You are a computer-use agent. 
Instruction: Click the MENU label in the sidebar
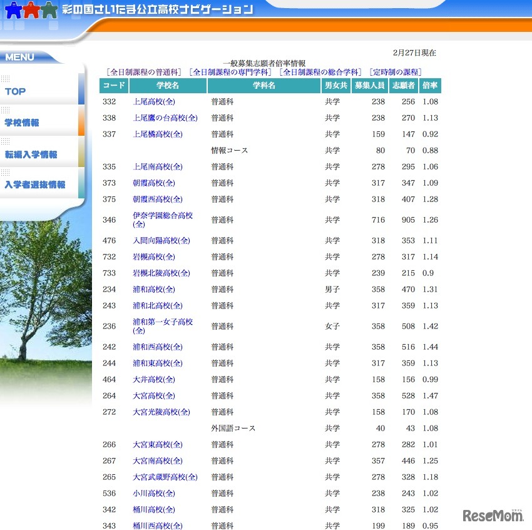(x=19, y=57)
